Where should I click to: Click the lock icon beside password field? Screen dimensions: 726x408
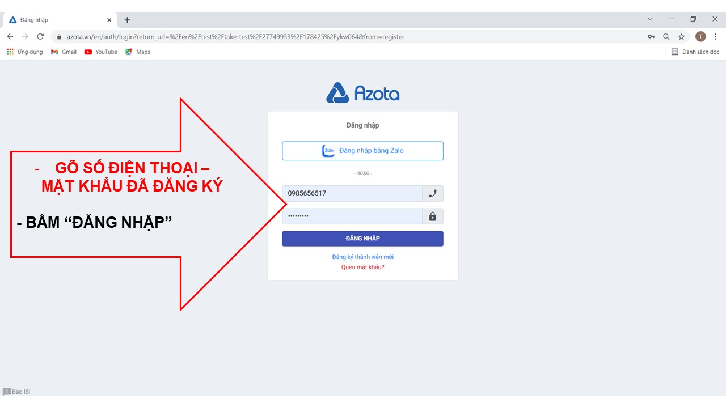[x=433, y=216]
